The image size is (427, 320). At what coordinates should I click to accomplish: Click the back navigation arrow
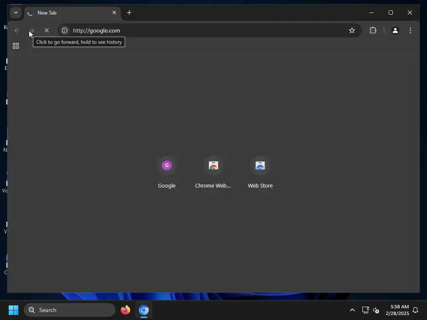pos(17,30)
